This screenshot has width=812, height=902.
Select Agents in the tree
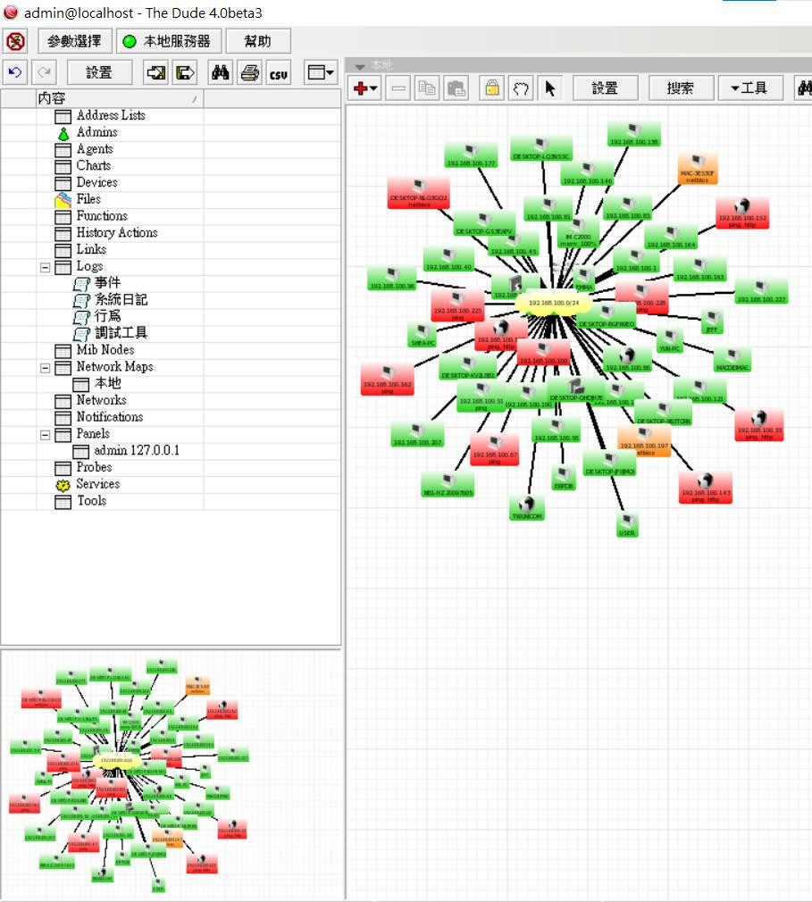(x=95, y=149)
